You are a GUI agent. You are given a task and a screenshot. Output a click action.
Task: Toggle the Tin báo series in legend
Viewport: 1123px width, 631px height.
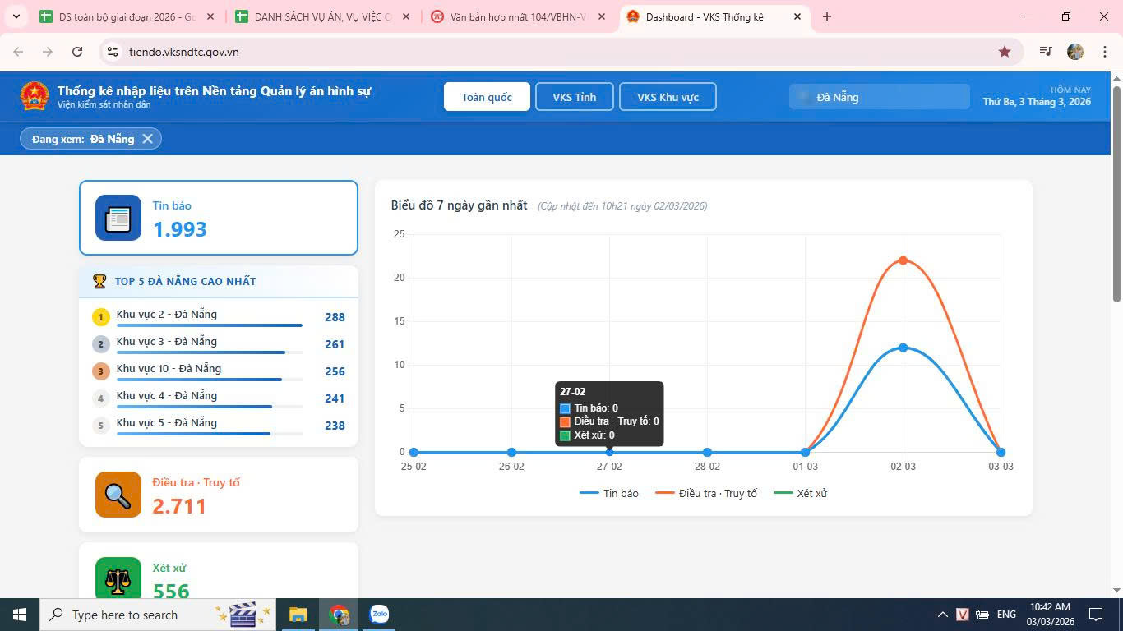click(609, 493)
